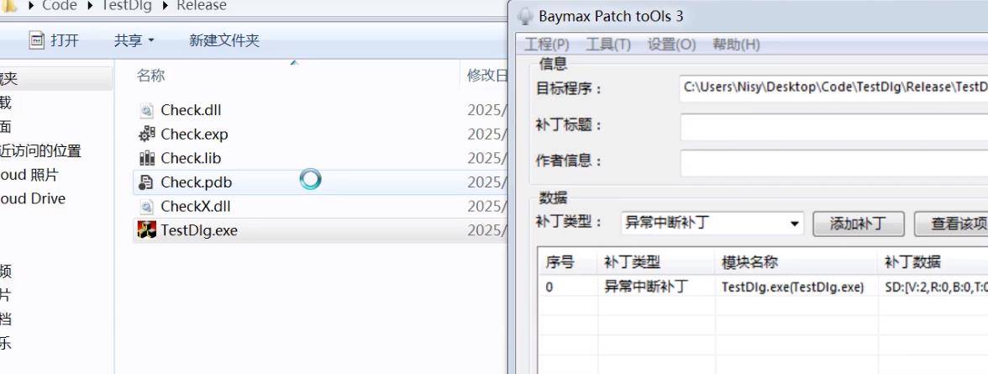This screenshot has width=988, height=374.
Task: Click the 打开 icon in Explorer toolbar
Action: (x=37, y=41)
